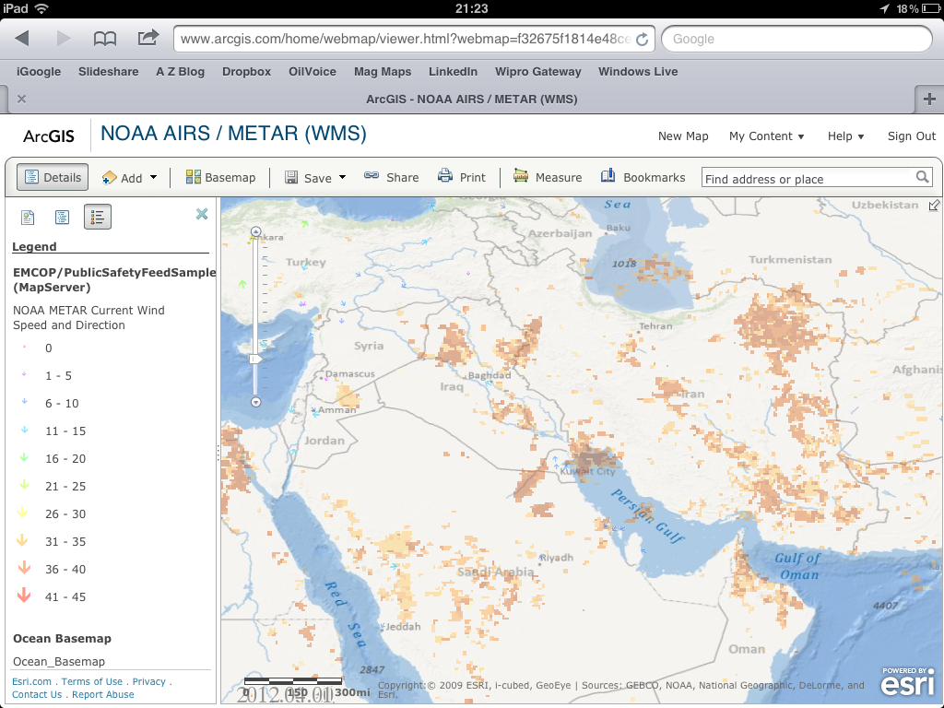Open the A Z Blog bookmark

click(x=180, y=72)
